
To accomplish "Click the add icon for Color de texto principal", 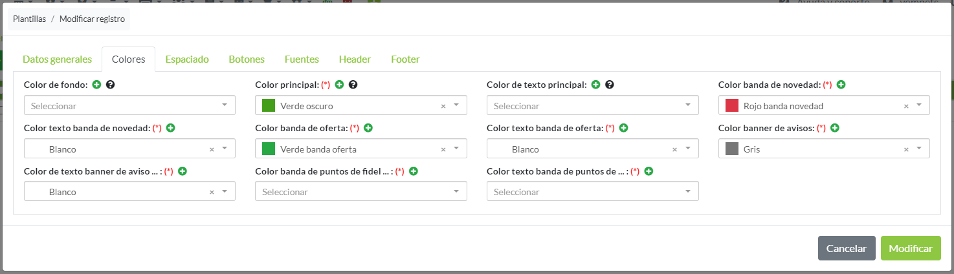I will pos(596,85).
